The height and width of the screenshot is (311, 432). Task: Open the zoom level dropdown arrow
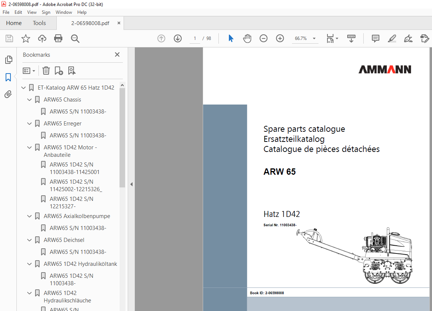tap(314, 38)
